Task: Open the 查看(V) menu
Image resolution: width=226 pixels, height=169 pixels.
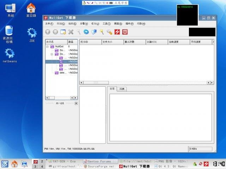Action: point(84,24)
